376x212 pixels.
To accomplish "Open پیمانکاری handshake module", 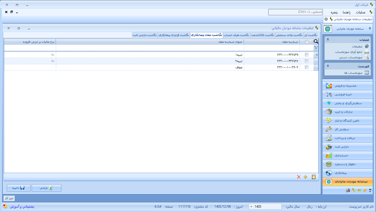I will (348, 173).
